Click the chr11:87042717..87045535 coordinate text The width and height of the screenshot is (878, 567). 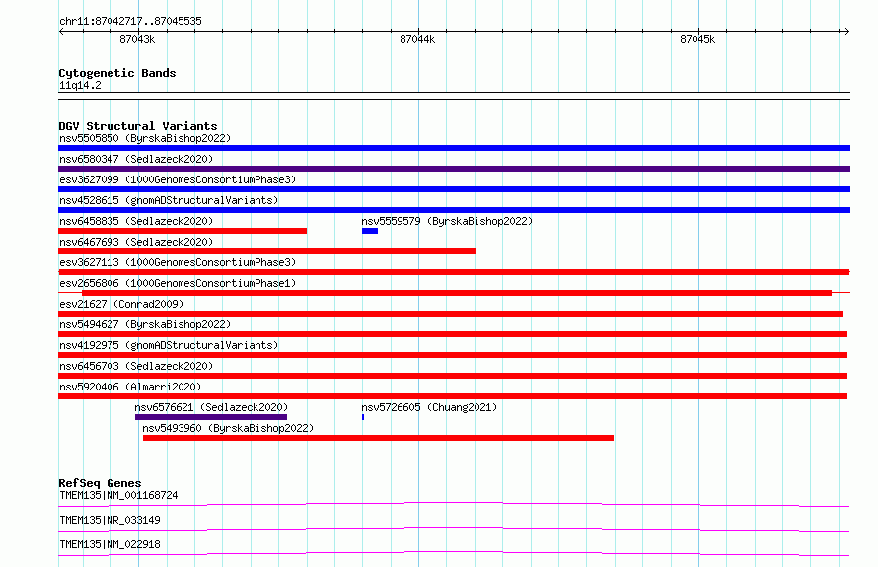[x=130, y=22]
